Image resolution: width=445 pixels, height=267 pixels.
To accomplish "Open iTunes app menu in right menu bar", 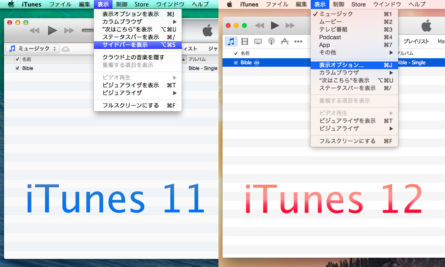I will coord(249,4).
